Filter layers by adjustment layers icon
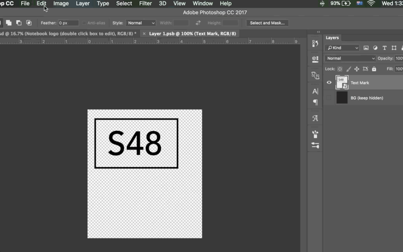Screen dimensions: 403x252 coord(375,48)
